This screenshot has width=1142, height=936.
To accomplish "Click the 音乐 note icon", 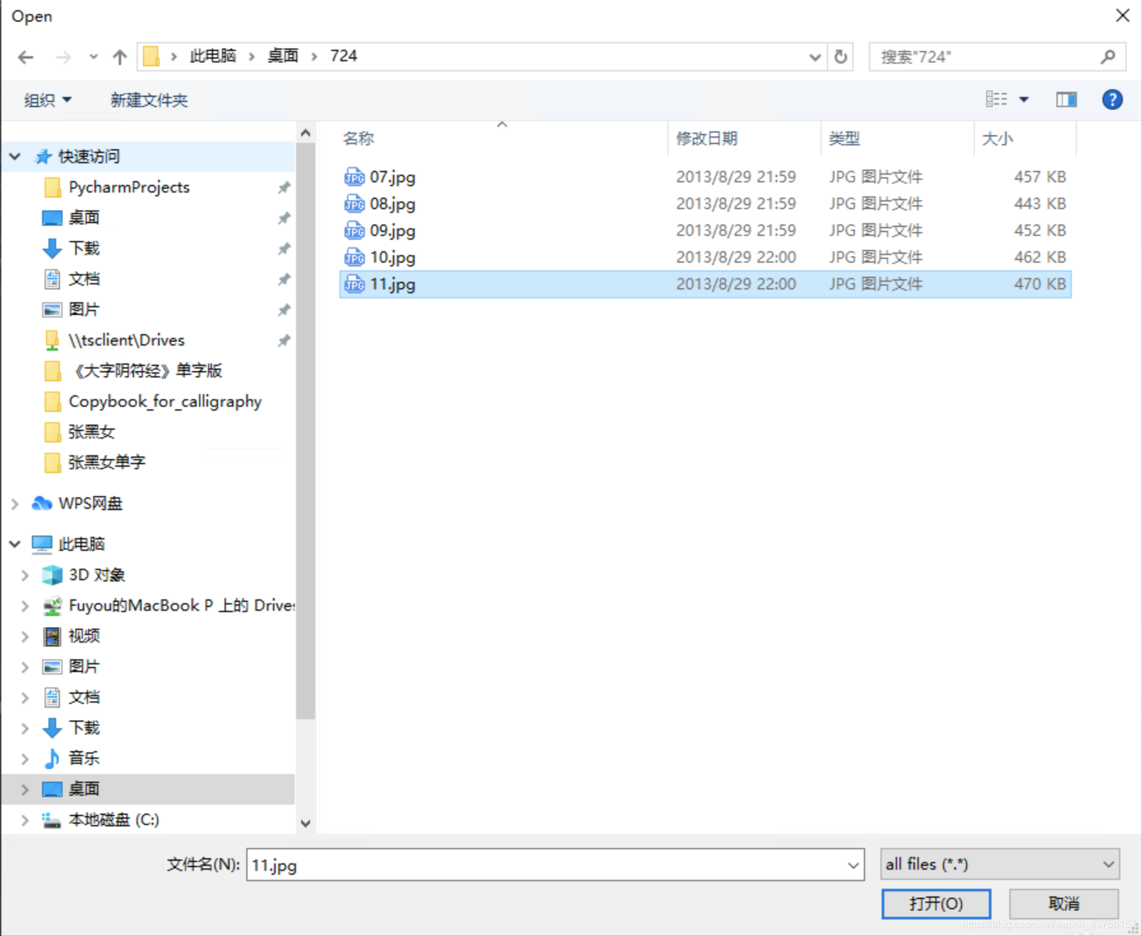I will 52,758.
